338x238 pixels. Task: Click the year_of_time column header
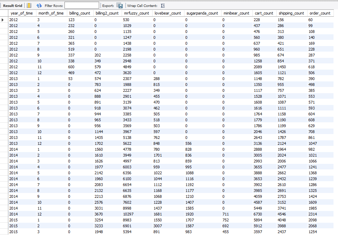[x=21, y=13]
